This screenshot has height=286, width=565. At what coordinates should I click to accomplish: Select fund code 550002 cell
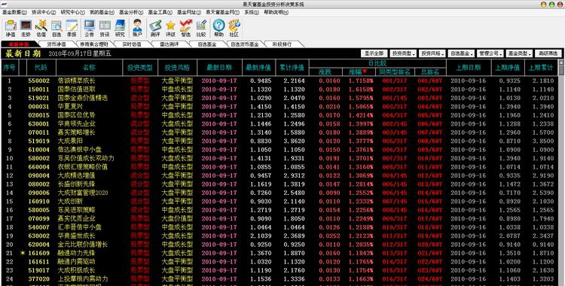point(39,81)
